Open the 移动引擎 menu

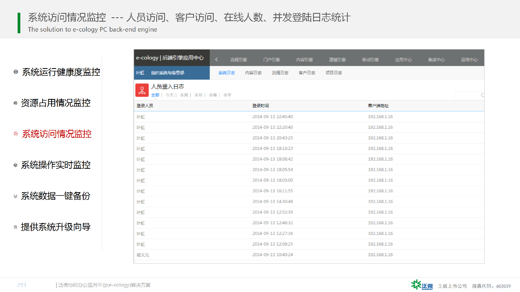point(370,60)
